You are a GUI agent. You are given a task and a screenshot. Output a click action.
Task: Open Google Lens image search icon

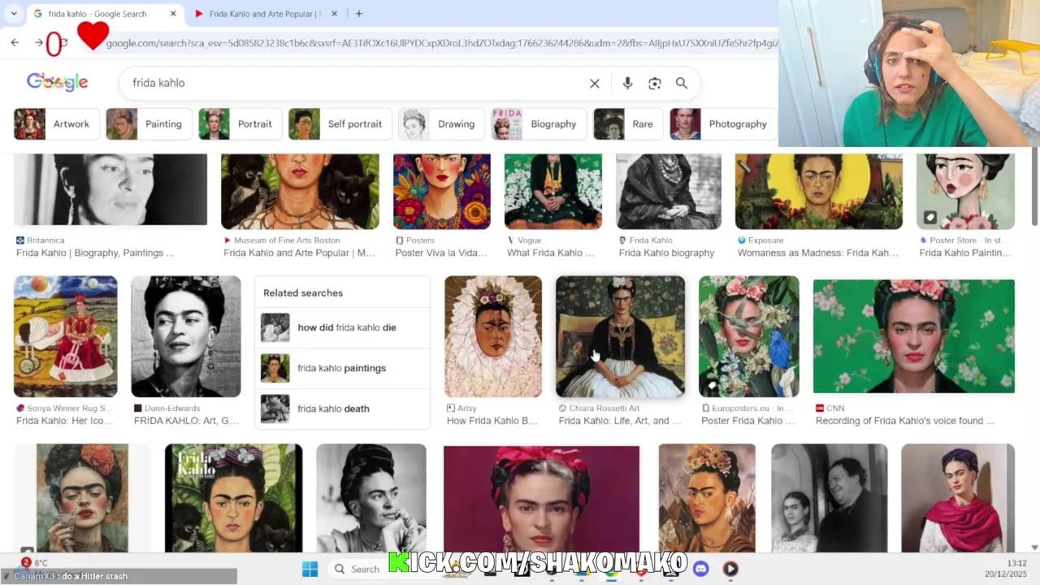point(655,83)
